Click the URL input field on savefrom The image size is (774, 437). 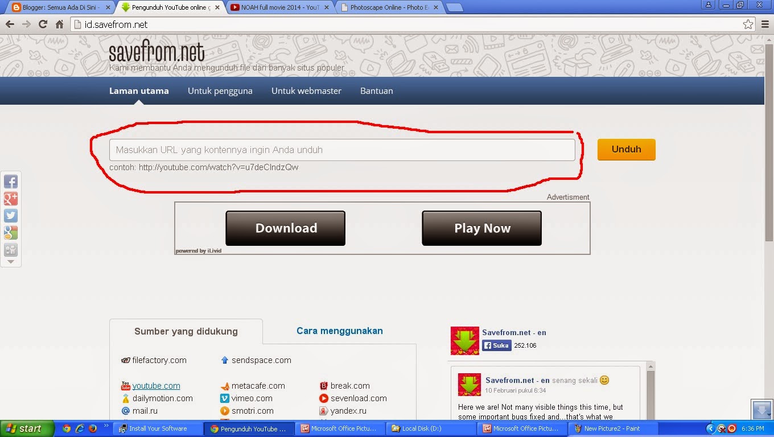pyautogui.click(x=342, y=150)
